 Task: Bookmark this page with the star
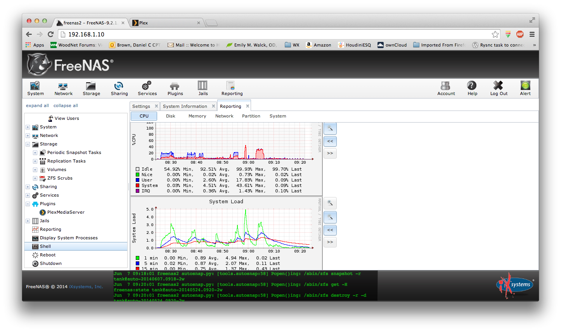click(495, 34)
